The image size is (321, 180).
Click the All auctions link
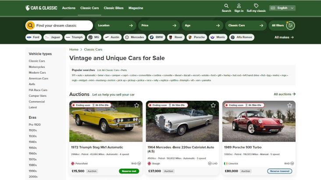[x=284, y=94]
